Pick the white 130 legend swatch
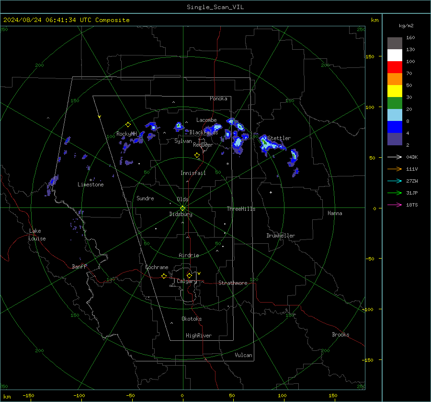The height and width of the screenshot is (402, 431). pyautogui.click(x=395, y=55)
